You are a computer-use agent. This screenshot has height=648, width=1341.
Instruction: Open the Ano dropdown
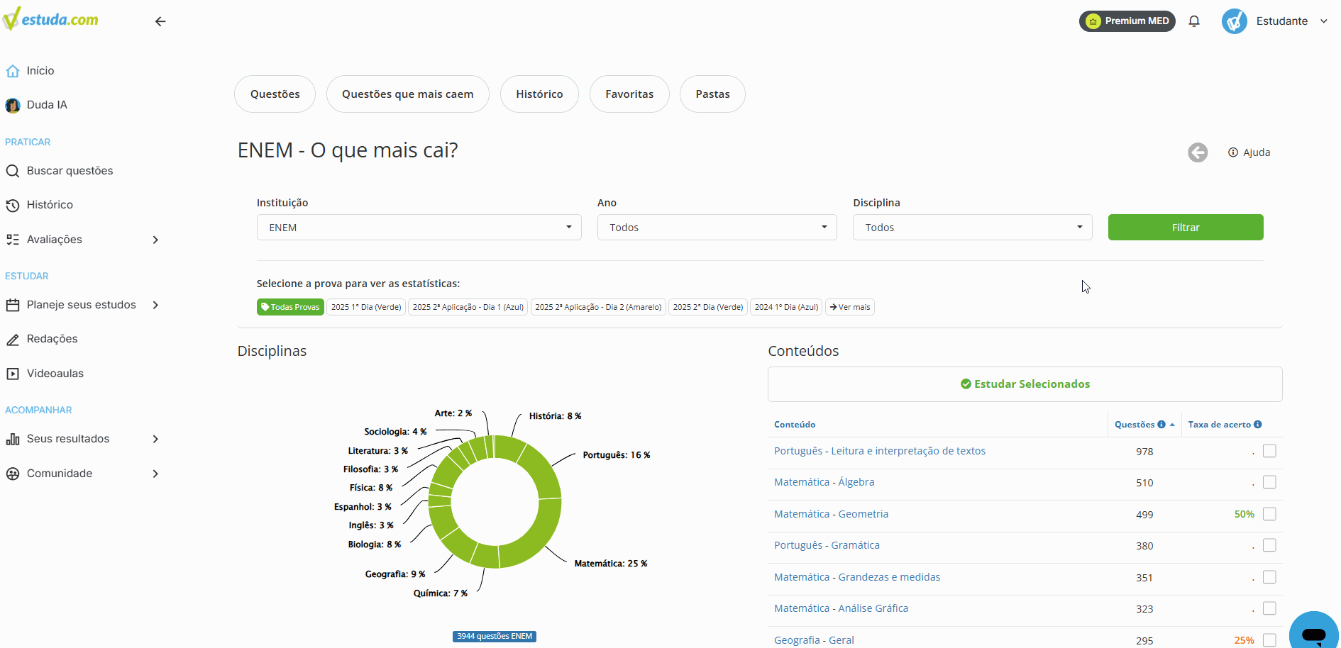717,228
